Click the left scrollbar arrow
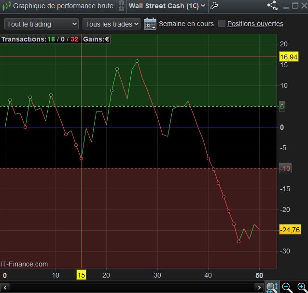Screen dimensions: 308x293 (x=5, y=288)
